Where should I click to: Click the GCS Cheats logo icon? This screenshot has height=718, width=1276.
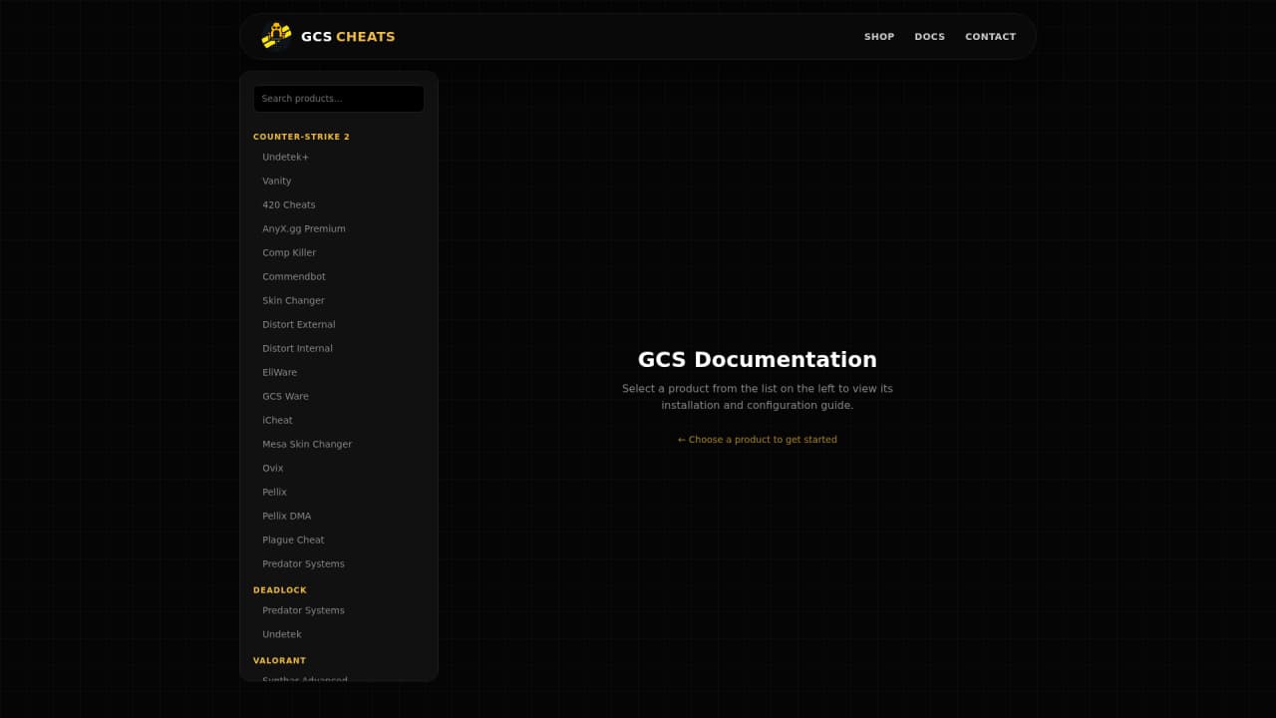[276, 36]
